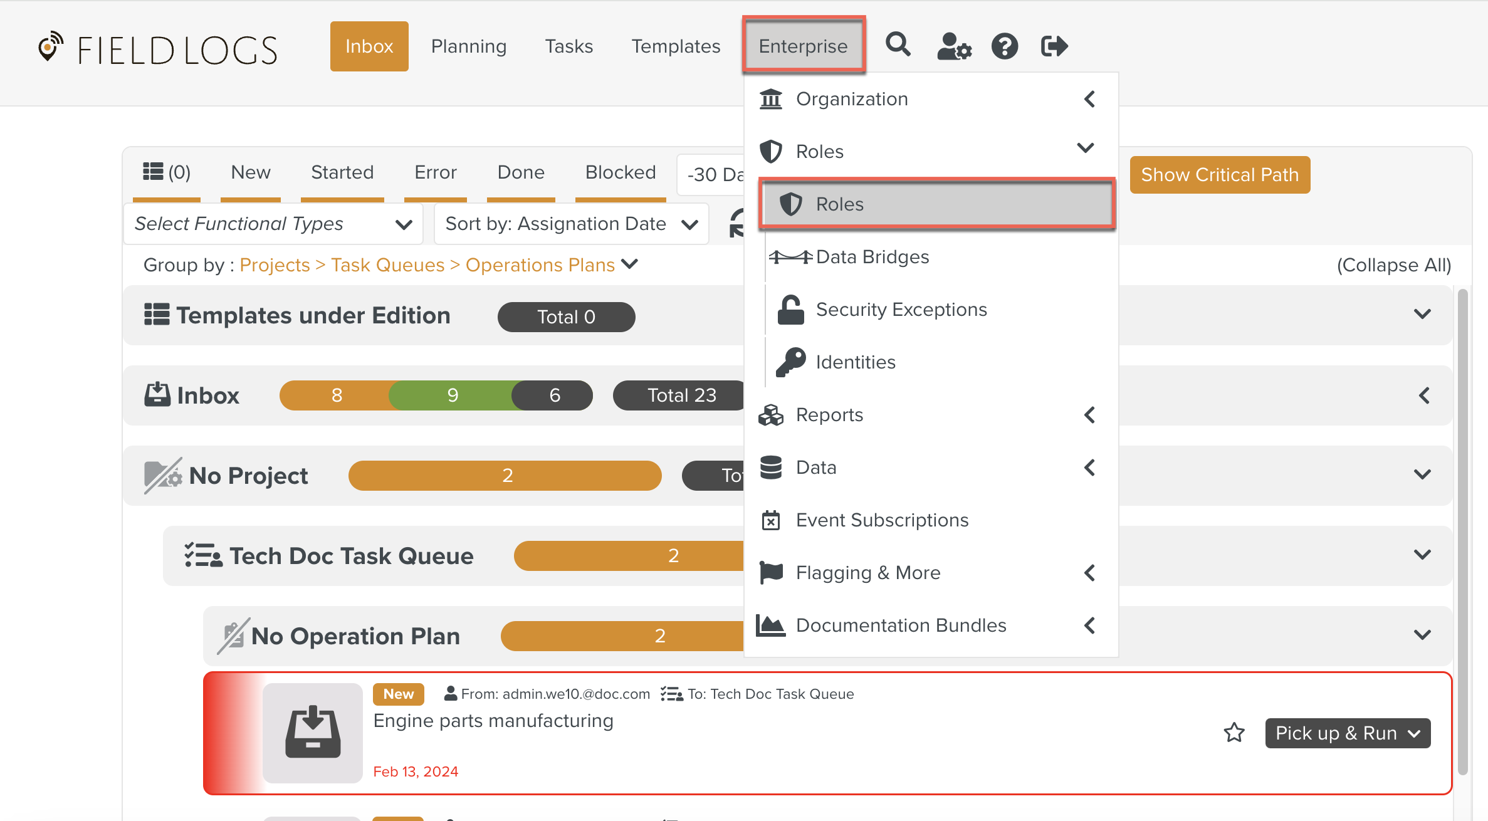Open user settings icon in header
This screenshot has height=821, width=1488.
[953, 46]
